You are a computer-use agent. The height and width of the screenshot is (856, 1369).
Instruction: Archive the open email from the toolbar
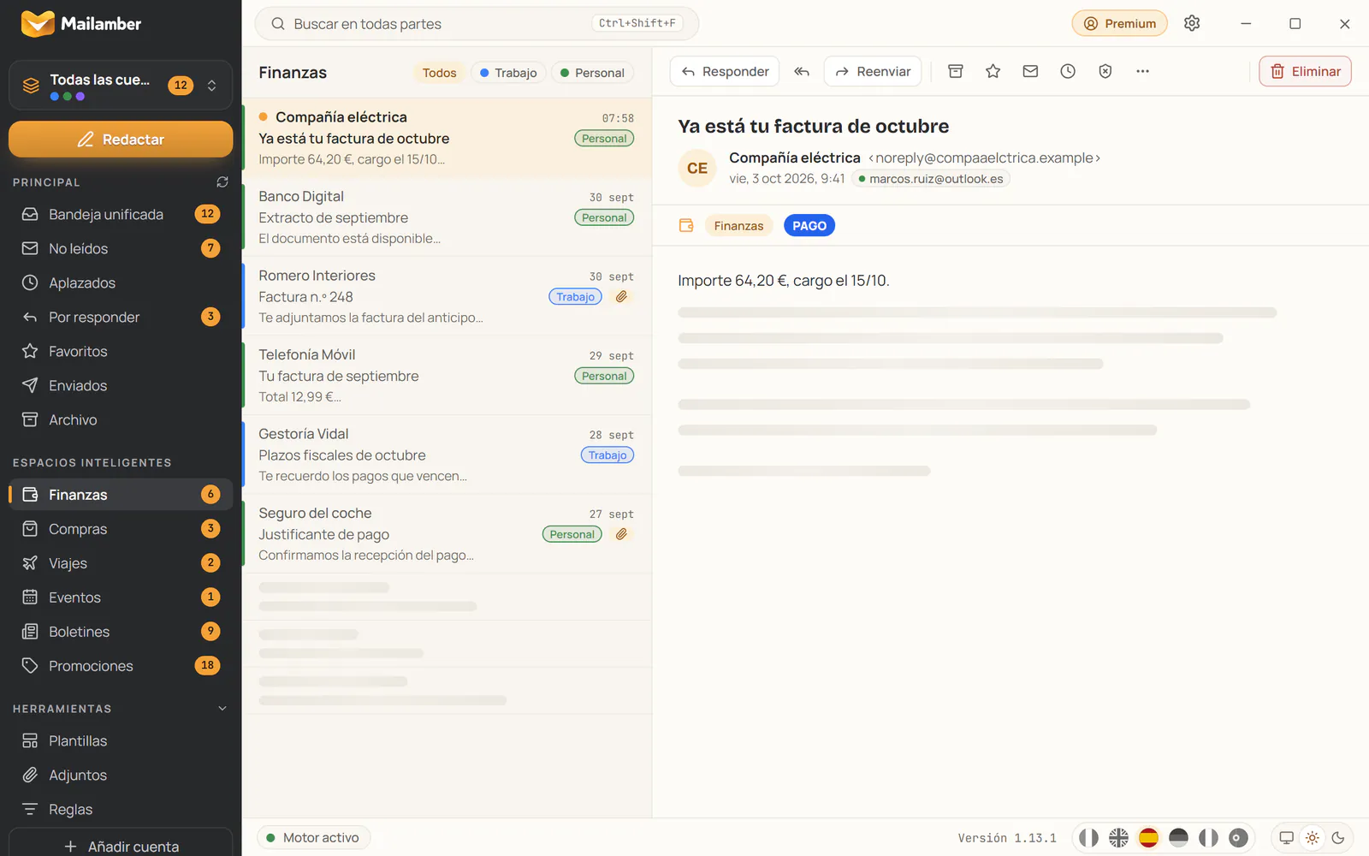click(x=956, y=71)
